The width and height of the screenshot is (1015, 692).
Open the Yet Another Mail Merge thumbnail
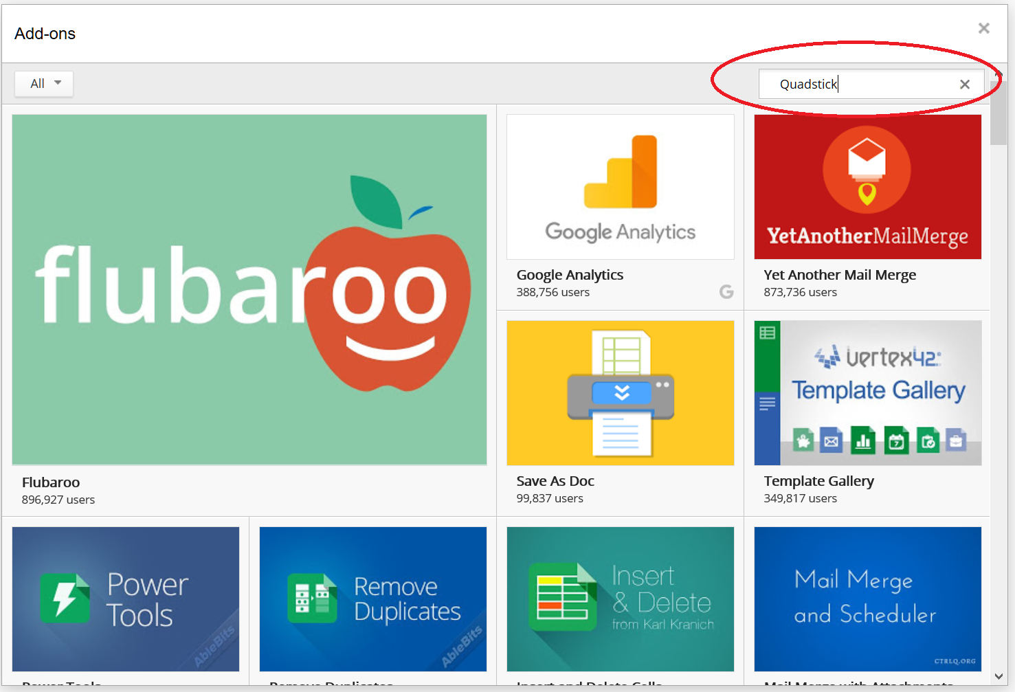click(868, 187)
